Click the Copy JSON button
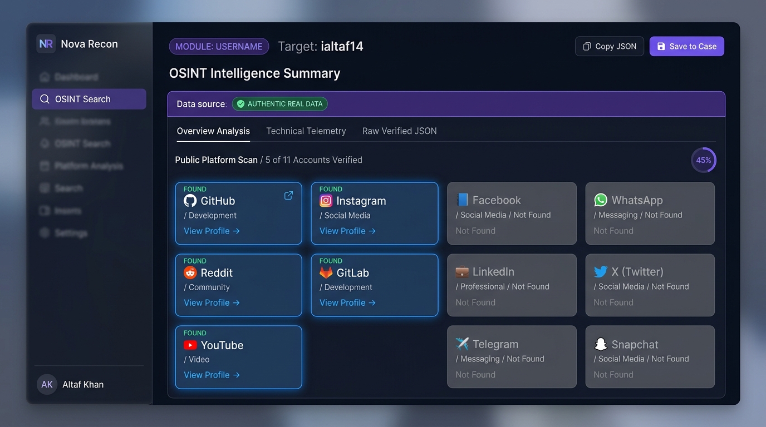This screenshot has width=766, height=427. click(610, 46)
